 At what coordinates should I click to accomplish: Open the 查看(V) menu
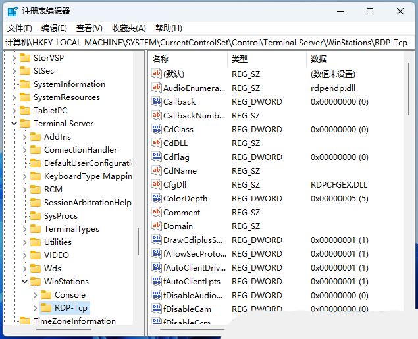(x=90, y=28)
